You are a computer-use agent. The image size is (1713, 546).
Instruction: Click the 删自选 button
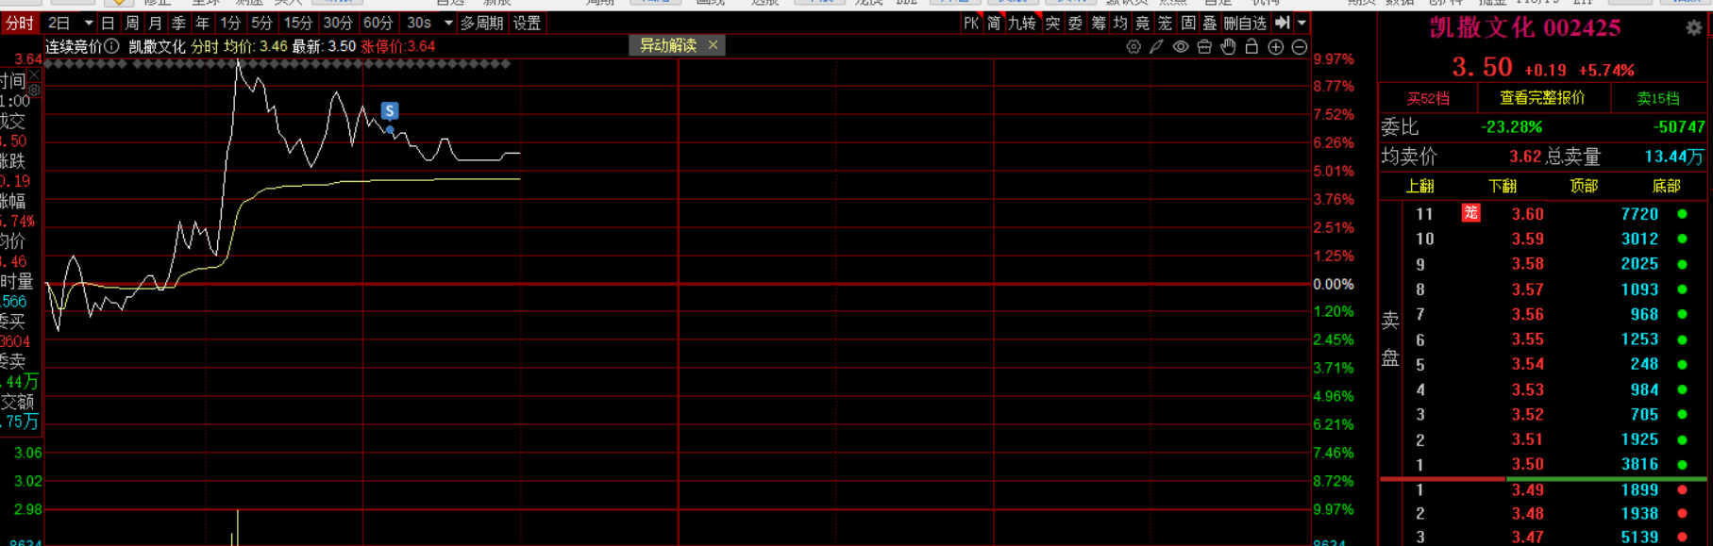pyautogui.click(x=1245, y=23)
